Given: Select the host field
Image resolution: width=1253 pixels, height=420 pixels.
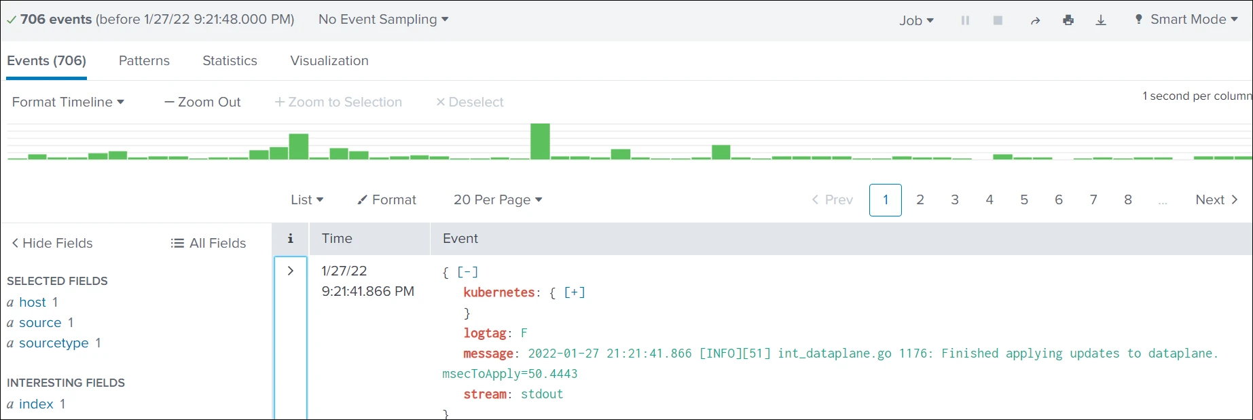Looking at the screenshot, I should point(33,302).
